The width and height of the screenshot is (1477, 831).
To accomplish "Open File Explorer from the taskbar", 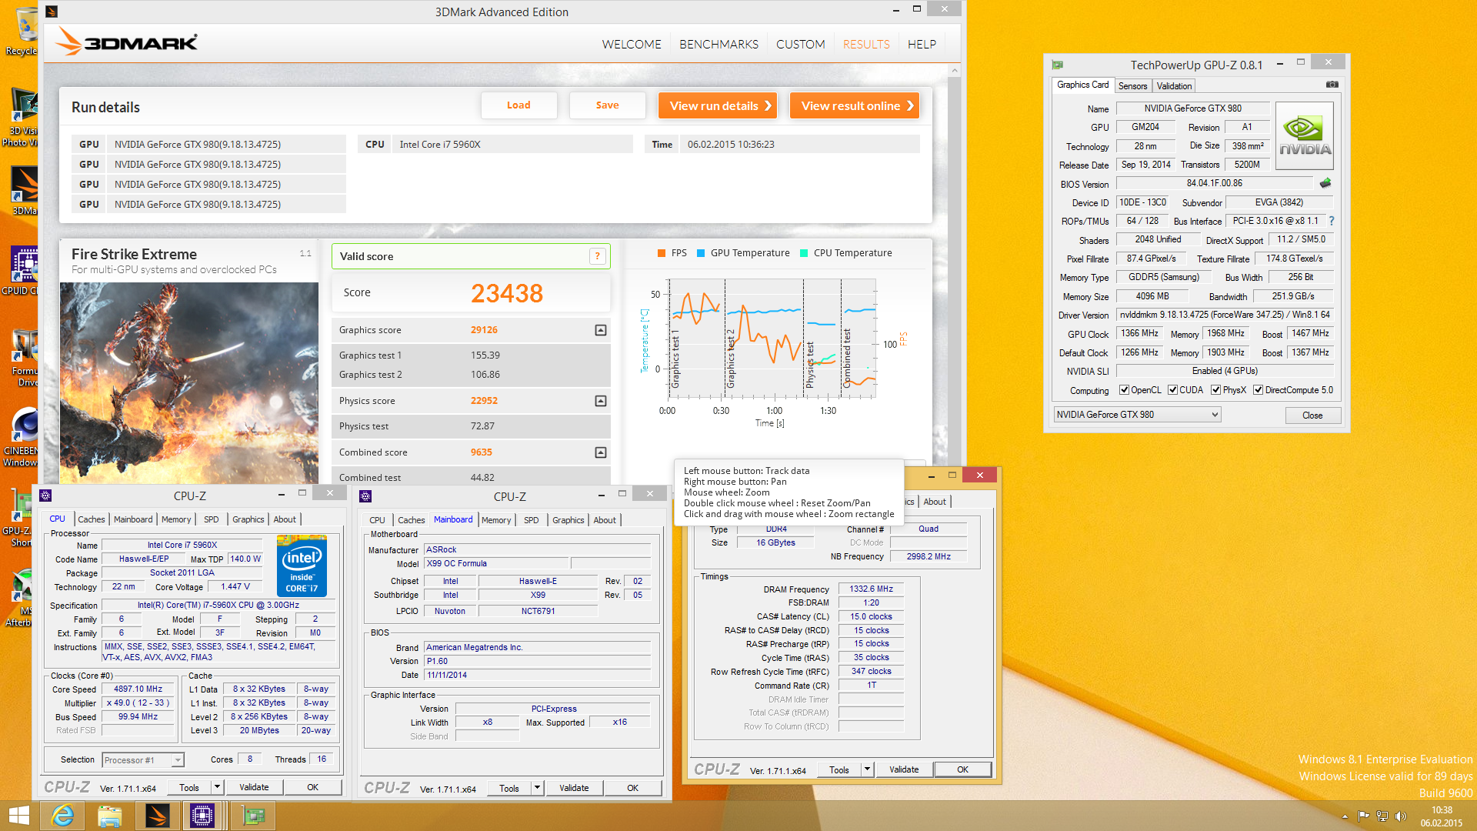I will [110, 816].
